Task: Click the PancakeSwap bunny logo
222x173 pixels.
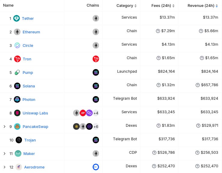Action: tap(17, 126)
